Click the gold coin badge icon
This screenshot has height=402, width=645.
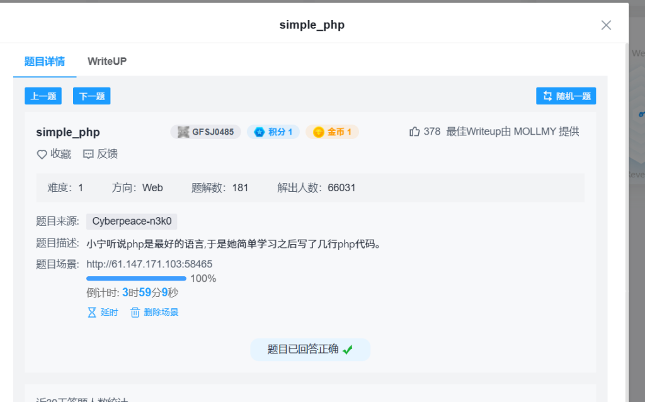(318, 132)
